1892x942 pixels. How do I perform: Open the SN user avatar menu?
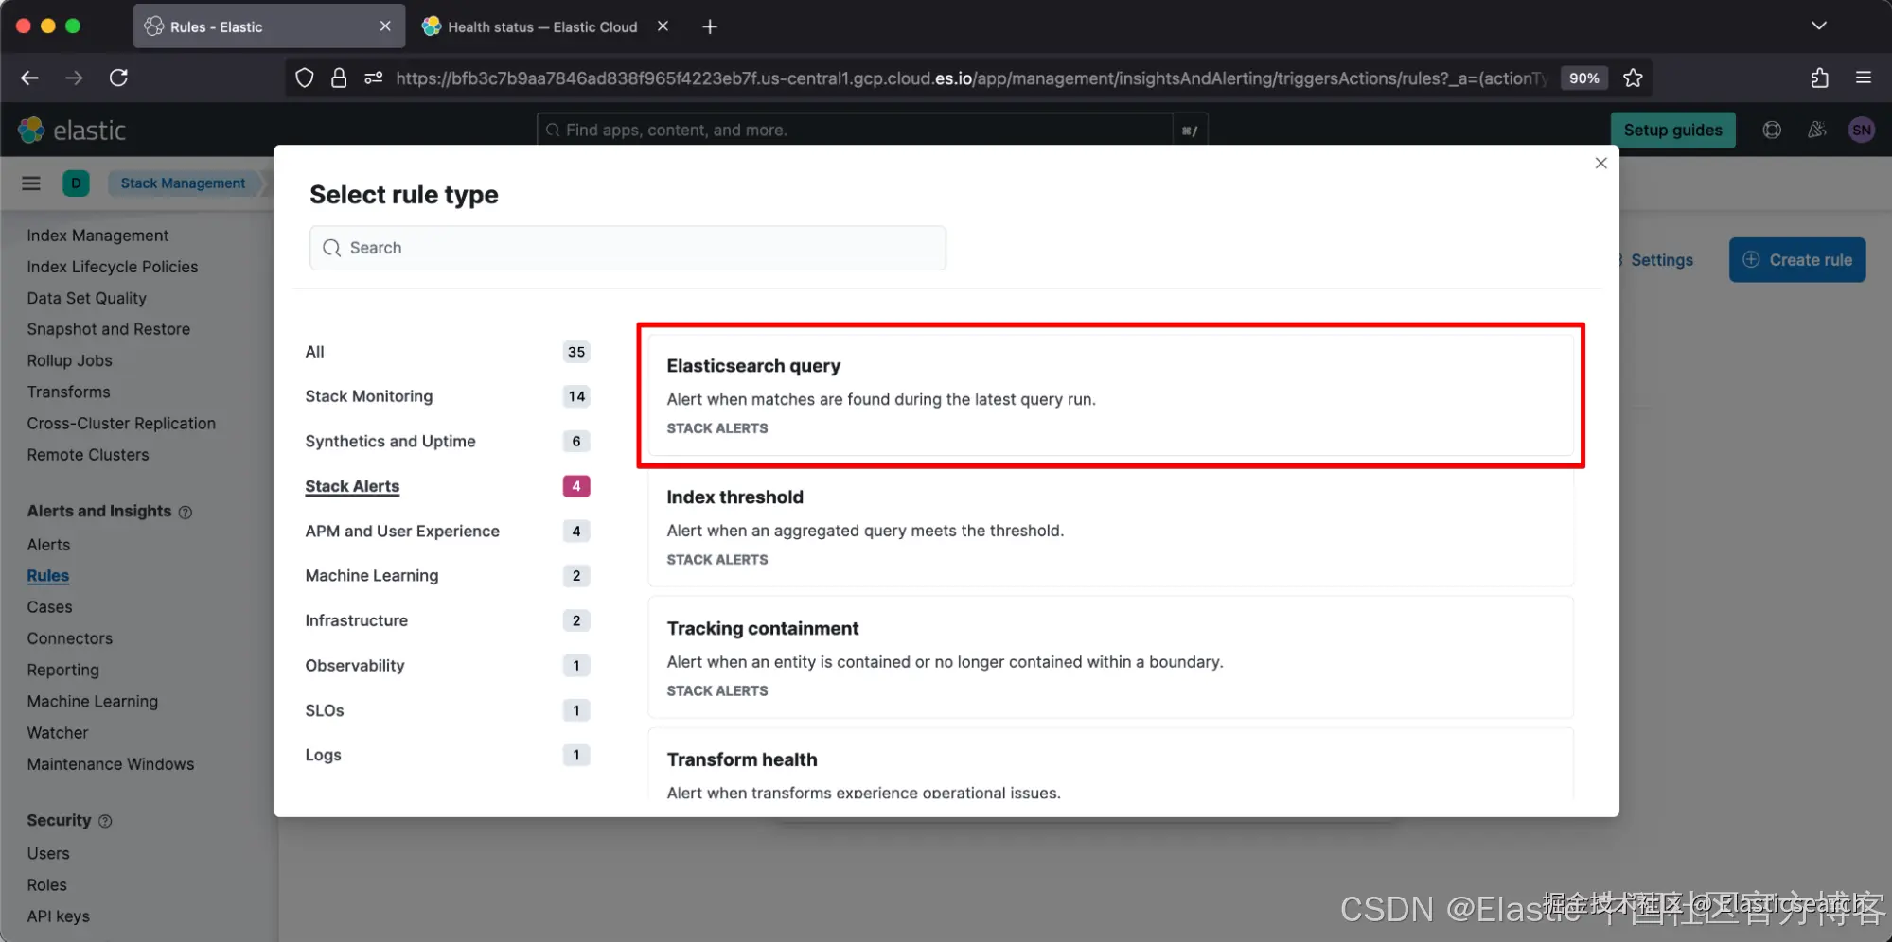(1861, 130)
